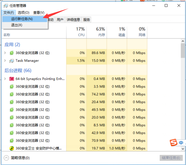Expand the Task Manager app row
Viewport: 186px width, 165px height.
5,60
